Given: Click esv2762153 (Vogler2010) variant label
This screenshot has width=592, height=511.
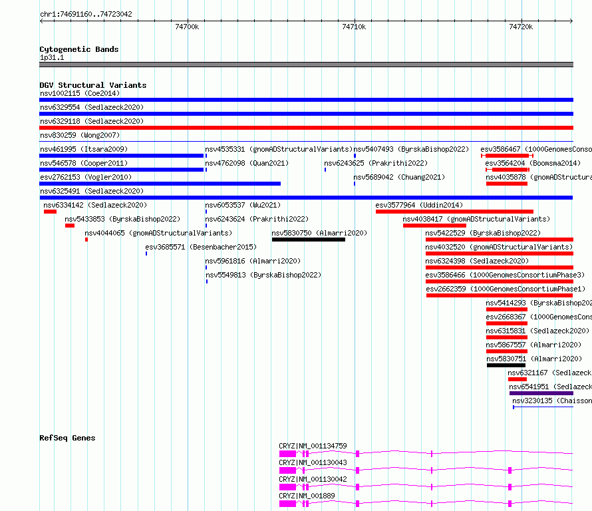Looking at the screenshot, I should click(86, 177).
